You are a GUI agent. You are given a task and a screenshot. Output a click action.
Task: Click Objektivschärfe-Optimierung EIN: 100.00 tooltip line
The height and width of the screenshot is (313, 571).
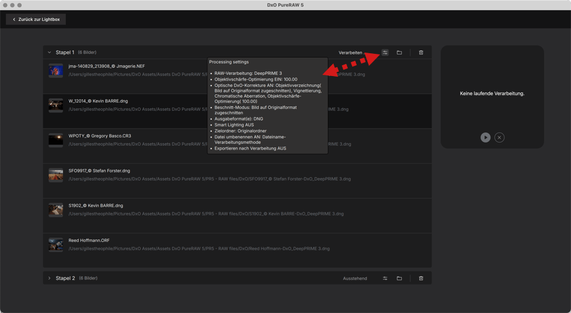[x=256, y=79]
